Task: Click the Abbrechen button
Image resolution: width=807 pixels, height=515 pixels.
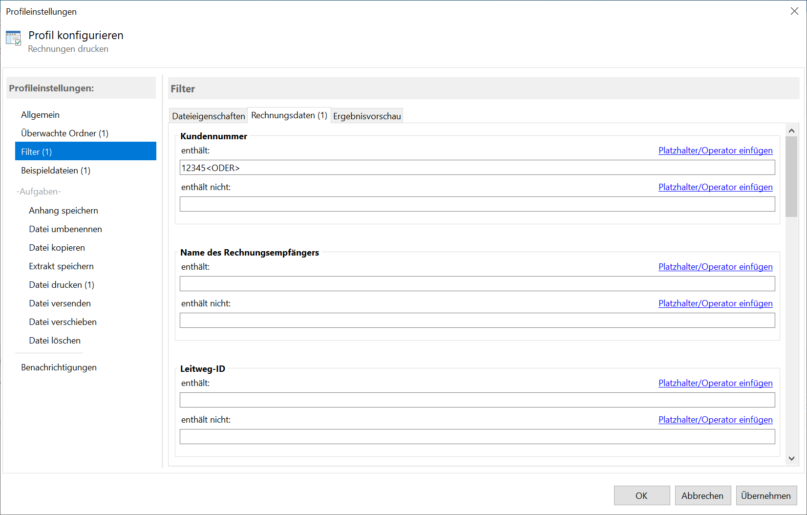Action: click(703, 495)
